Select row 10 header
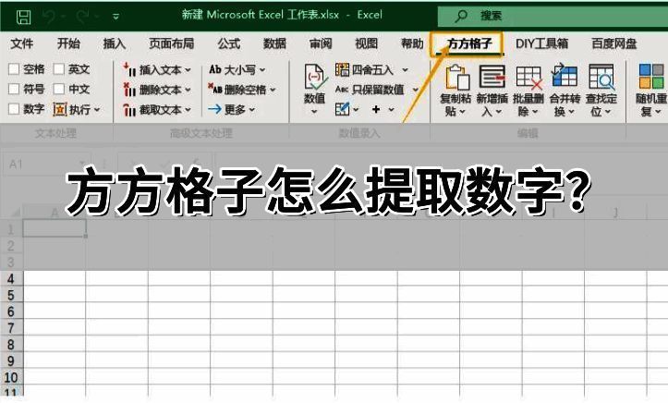668x403 pixels. pos(11,377)
